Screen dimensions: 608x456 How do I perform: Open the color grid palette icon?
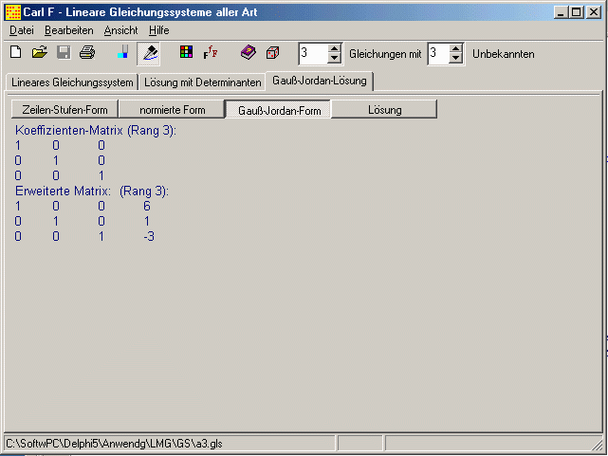[x=186, y=53]
